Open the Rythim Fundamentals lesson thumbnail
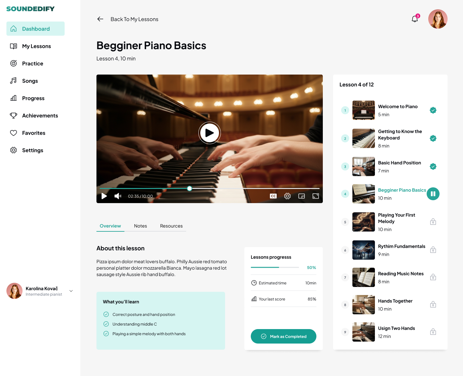Image resolution: width=463 pixels, height=376 pixels. (364, 250)
